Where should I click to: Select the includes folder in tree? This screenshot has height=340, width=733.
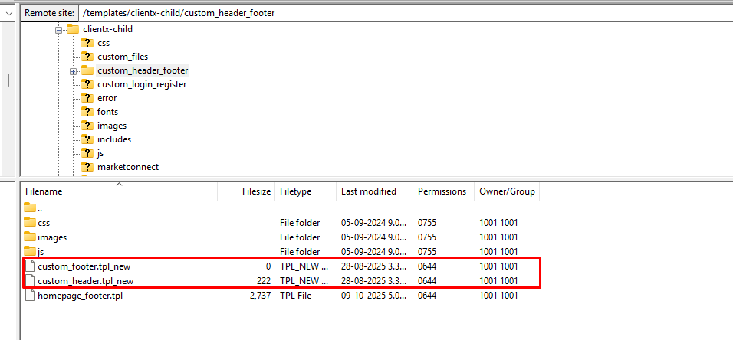tap(113, 139)
